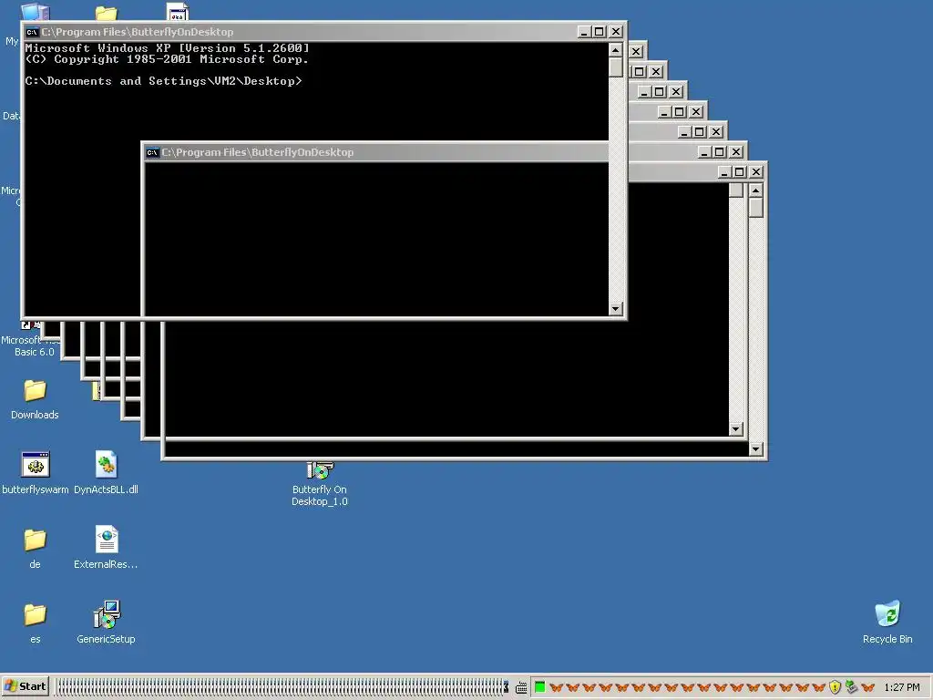Viewport: 933px width, 700px height.
Task: Open the Downloads folder icon on desktop
Action: (36, 391)
